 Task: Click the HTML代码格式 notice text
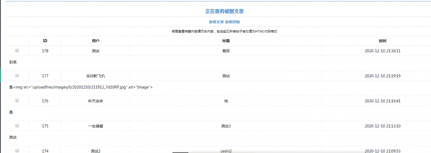(x=224, y=31)
